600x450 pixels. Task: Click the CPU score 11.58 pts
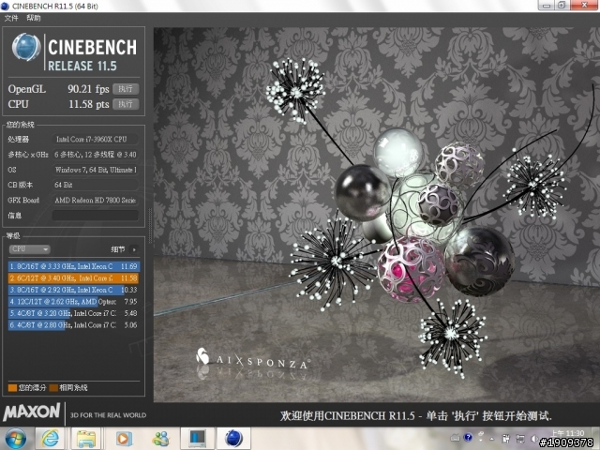coord(89,104)
